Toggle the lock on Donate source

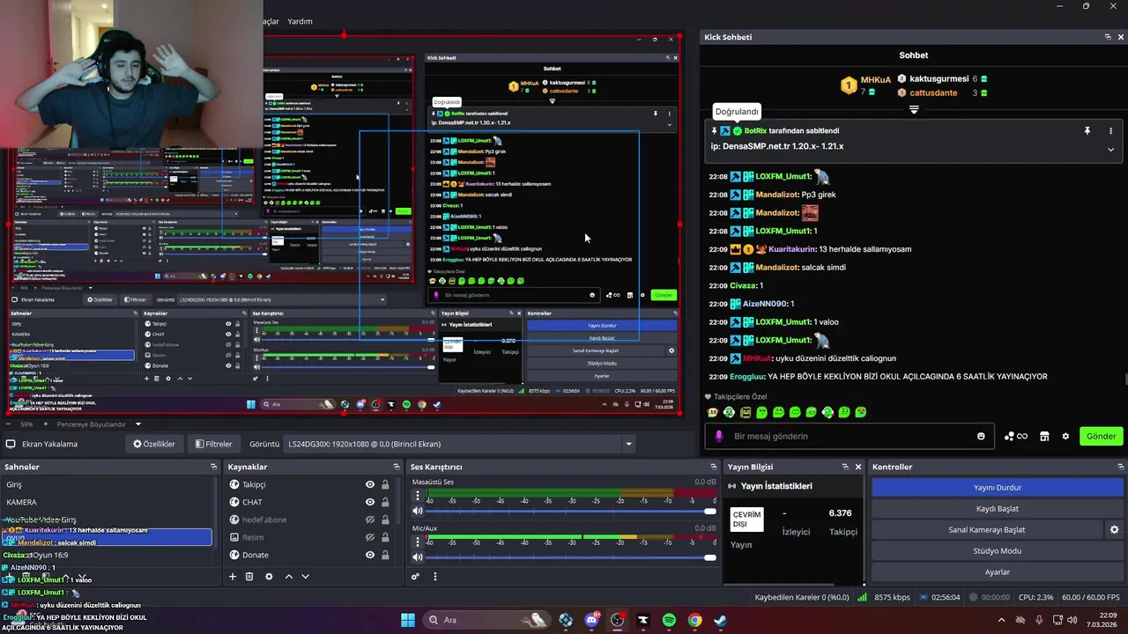tap(385, 555)
